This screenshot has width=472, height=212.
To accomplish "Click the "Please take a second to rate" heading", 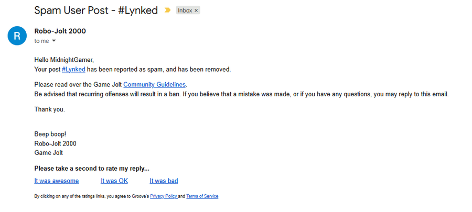I will 92,169.
